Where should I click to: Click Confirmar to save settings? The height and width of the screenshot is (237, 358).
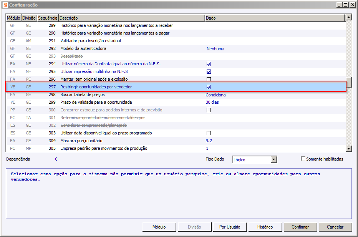pos(300,227)
